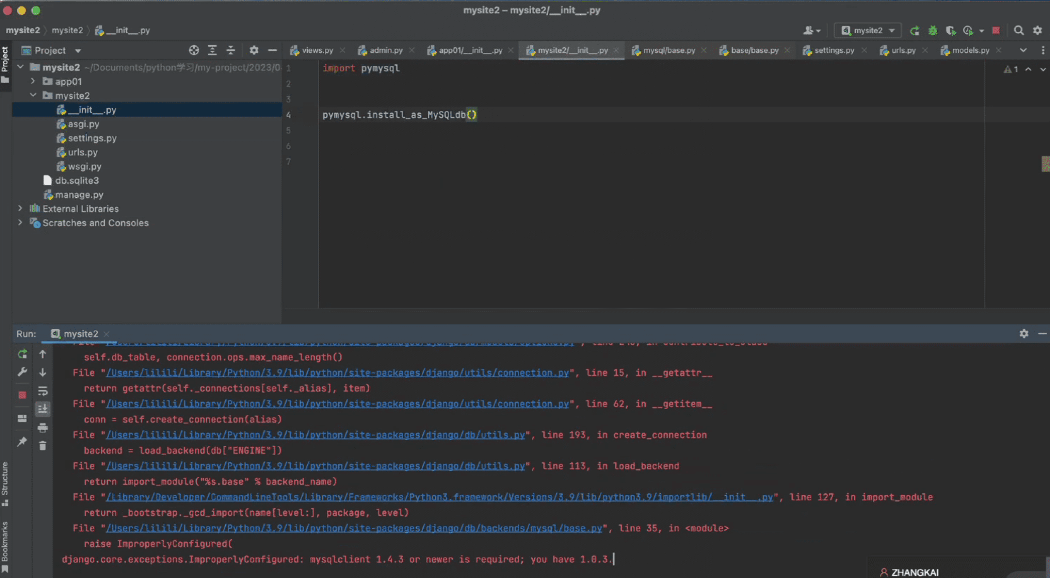The image size is (1050, 578).
Task: Toggle soft-wrap in Run console
Action: click(x=43, y=391)
